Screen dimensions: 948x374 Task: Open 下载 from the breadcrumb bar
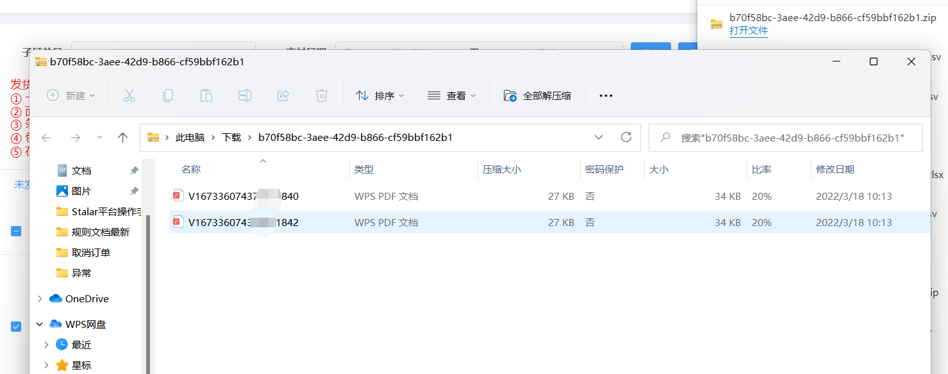point(231,137)
